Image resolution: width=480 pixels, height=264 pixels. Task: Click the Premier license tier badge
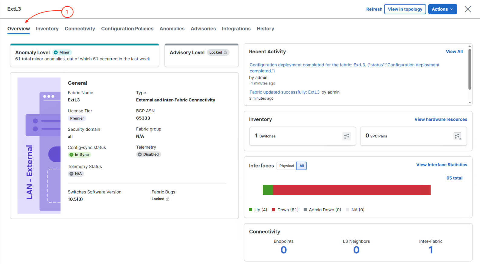77,118
